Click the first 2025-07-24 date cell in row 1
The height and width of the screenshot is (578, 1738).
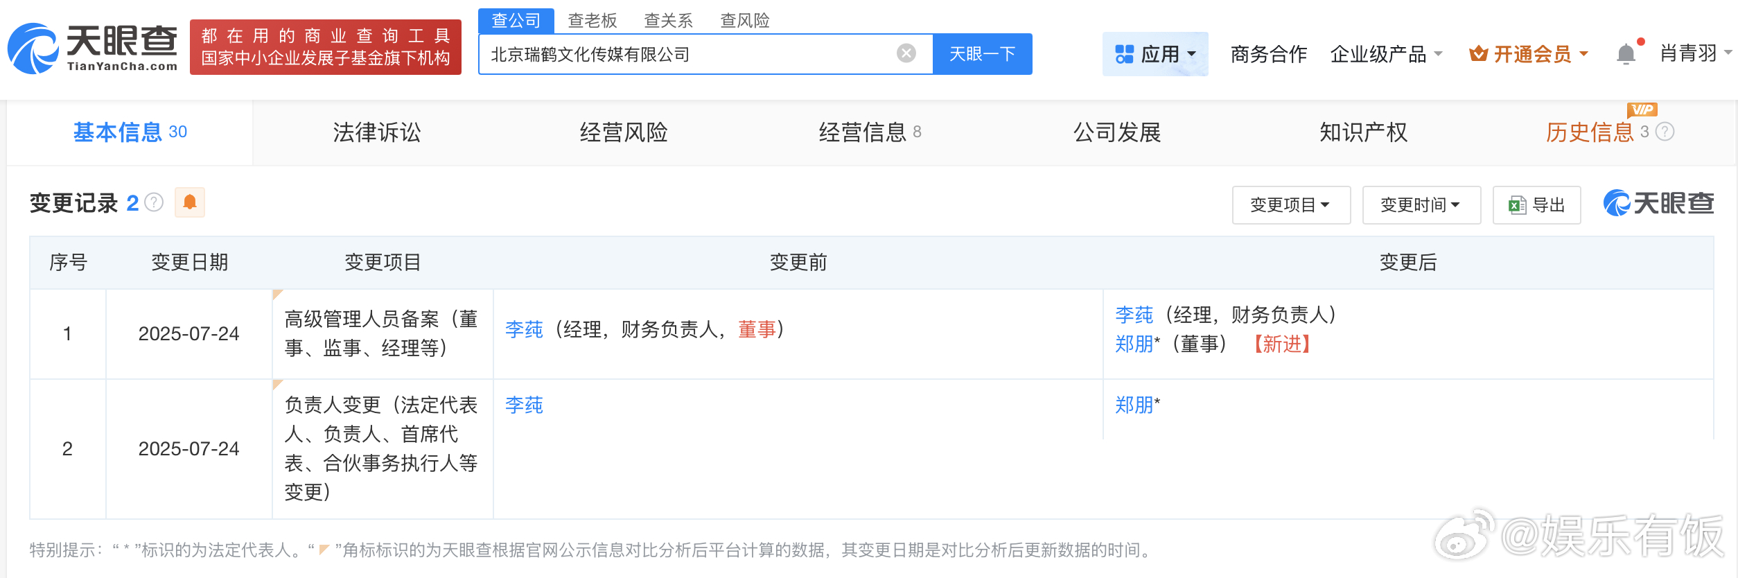(188, 333)
